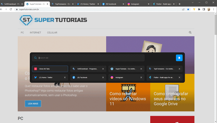Click the search tab input field

pos(88,58)
